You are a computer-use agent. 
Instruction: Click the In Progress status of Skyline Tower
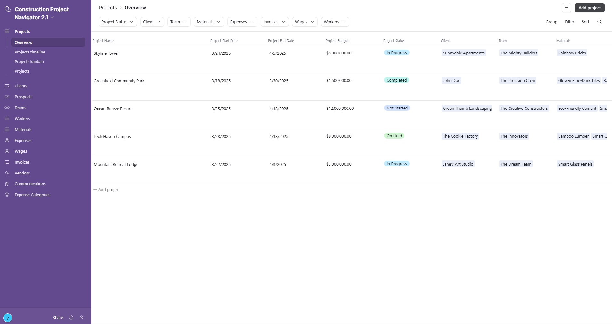tap(396, 53)
